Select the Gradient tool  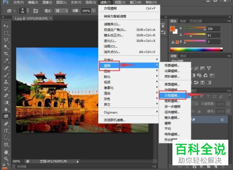point(6,102)
